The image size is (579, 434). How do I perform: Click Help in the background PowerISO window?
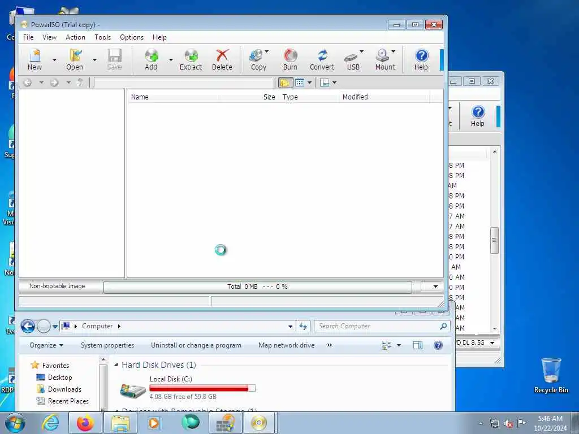point(477,116)
